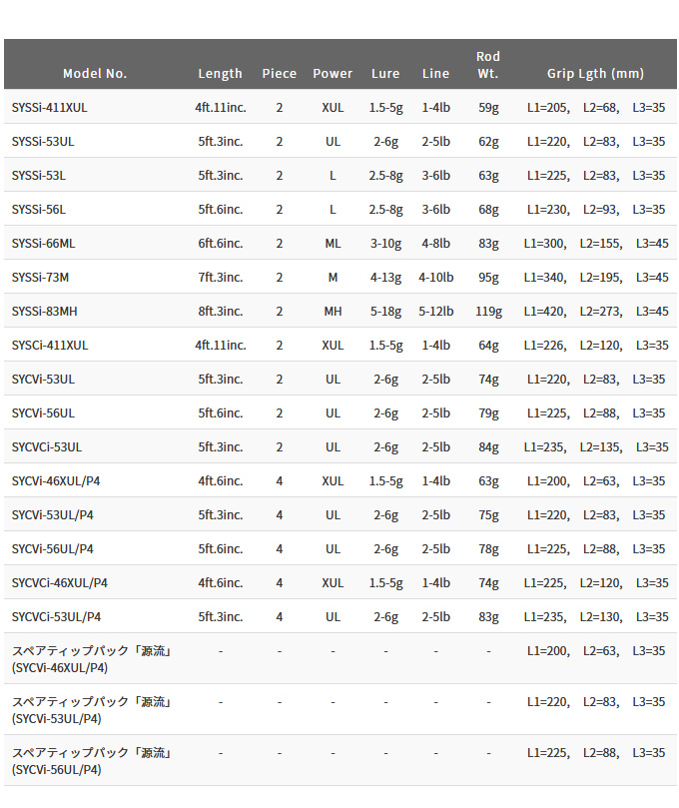This screenshot has width=679, height=808.
Task: Click the Power column header
Action: 333,74
